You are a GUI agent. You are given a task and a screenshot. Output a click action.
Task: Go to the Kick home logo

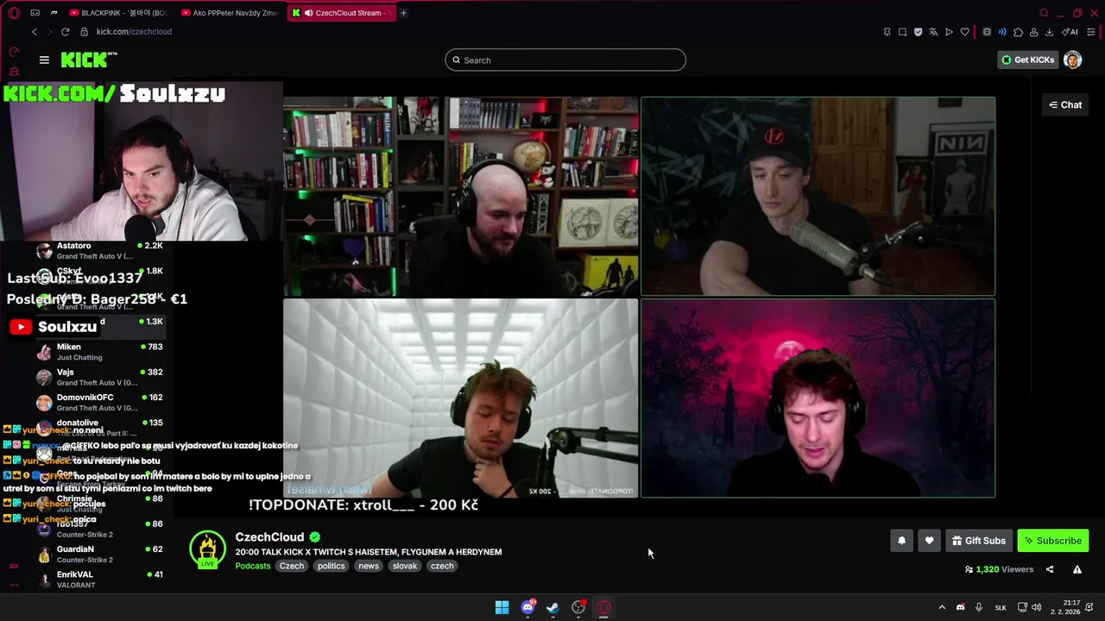point(88,60)
